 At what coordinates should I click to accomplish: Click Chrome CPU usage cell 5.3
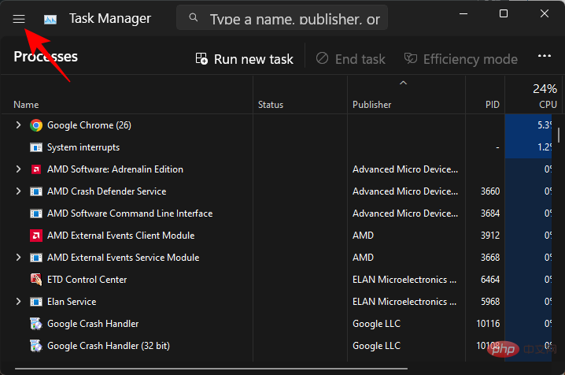(x=528, y=125)
